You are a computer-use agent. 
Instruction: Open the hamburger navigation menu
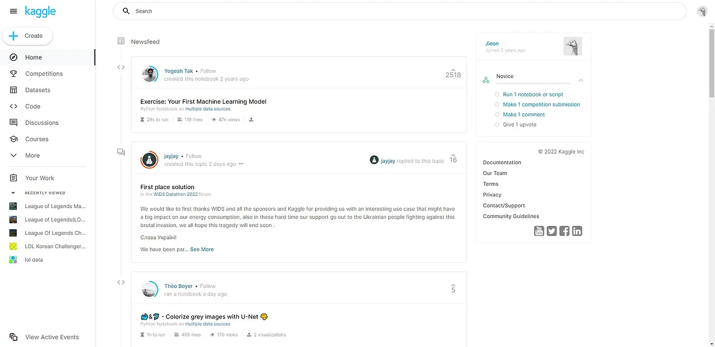coord(13,11)
